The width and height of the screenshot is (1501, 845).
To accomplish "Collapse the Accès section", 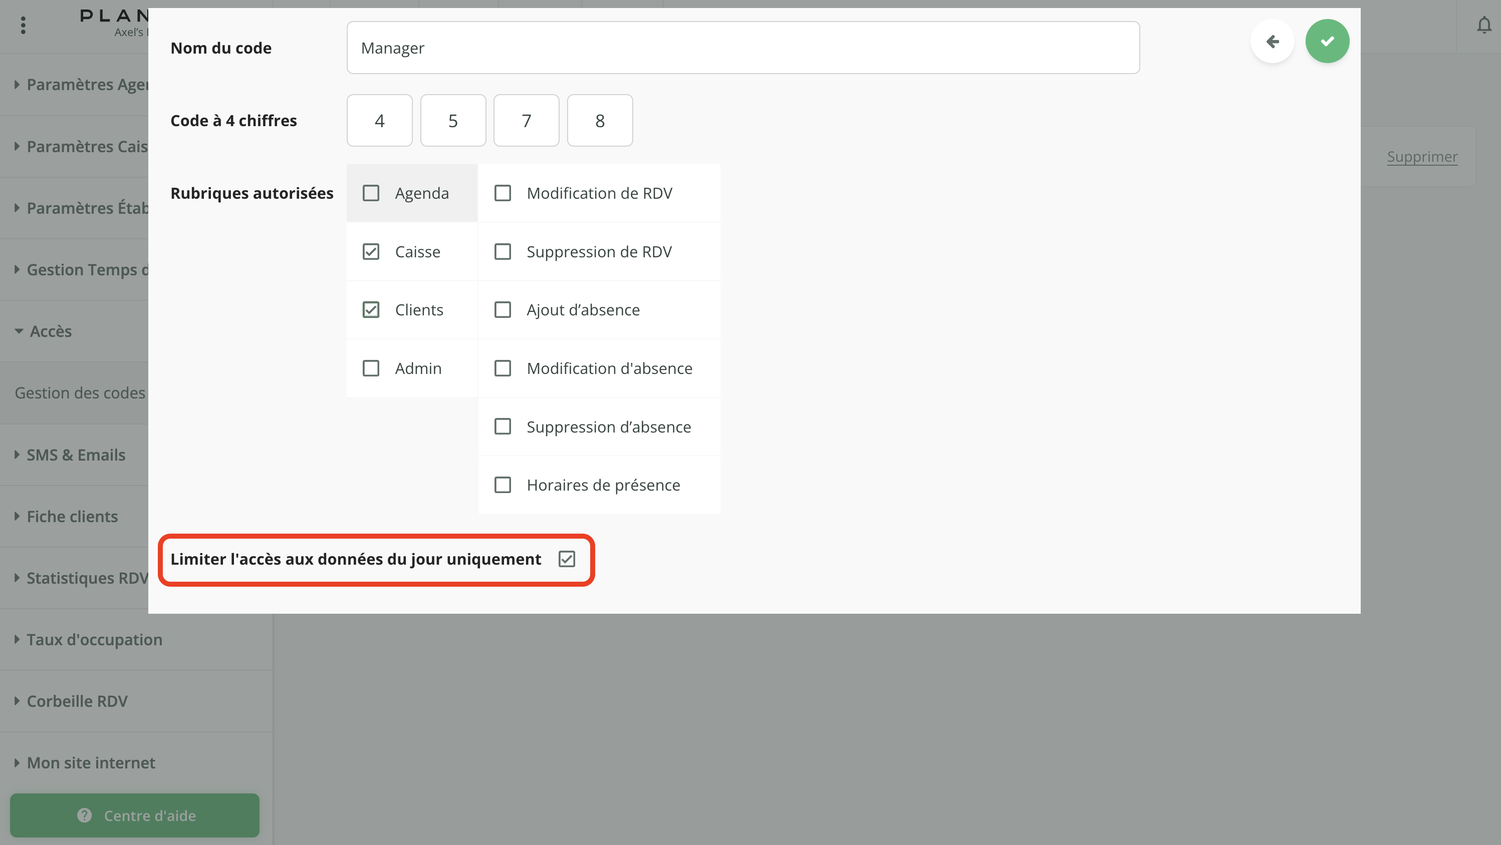I will click(x=50, y=331).
